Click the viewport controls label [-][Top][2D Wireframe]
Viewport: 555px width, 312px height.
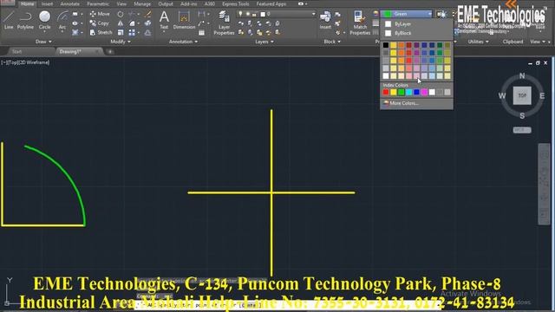click(25, 62)
